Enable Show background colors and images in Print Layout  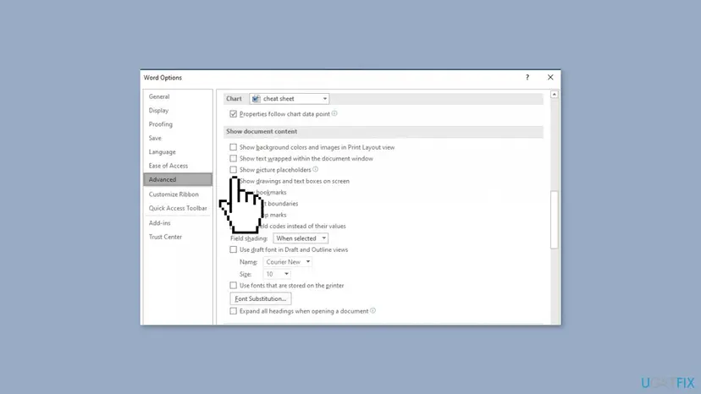pyautogui.click(x=234, y=147)
